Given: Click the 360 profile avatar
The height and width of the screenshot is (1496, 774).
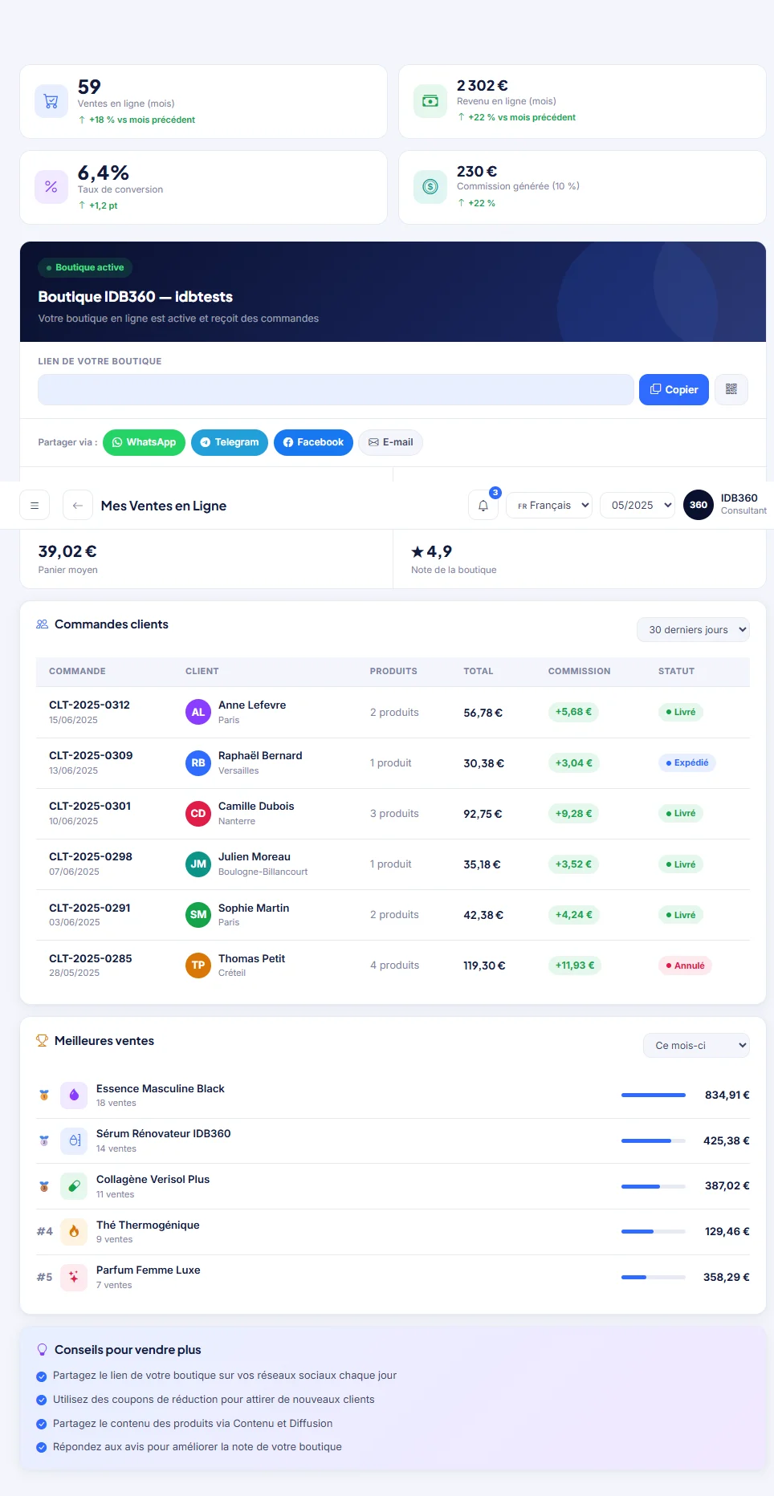Looking at the screenshot, I should [698, 505].
